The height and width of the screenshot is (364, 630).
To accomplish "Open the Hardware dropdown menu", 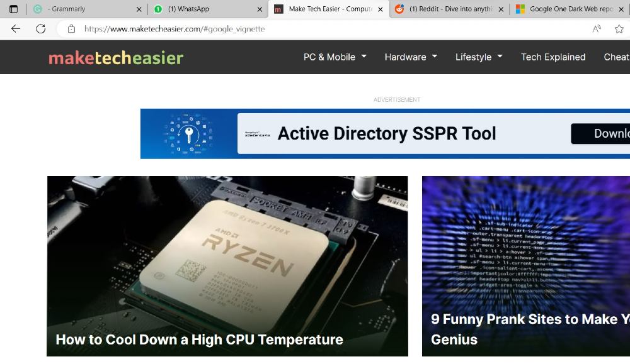I will click(410, 57).
